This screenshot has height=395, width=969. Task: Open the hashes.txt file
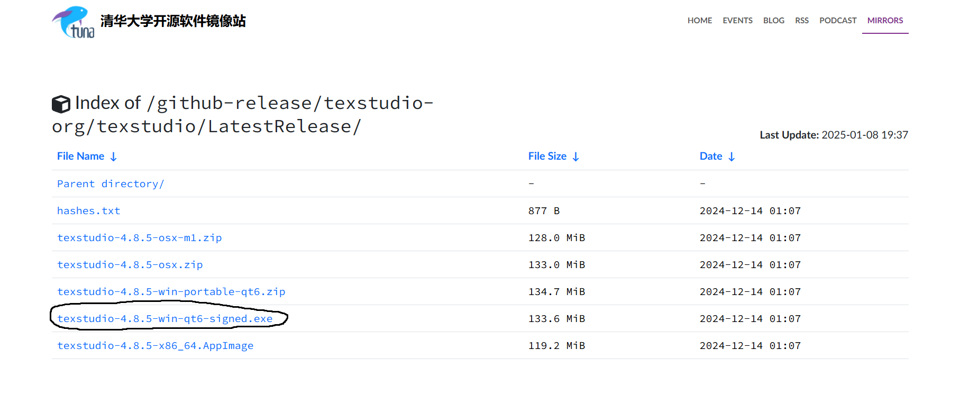(x=89, y=210)
